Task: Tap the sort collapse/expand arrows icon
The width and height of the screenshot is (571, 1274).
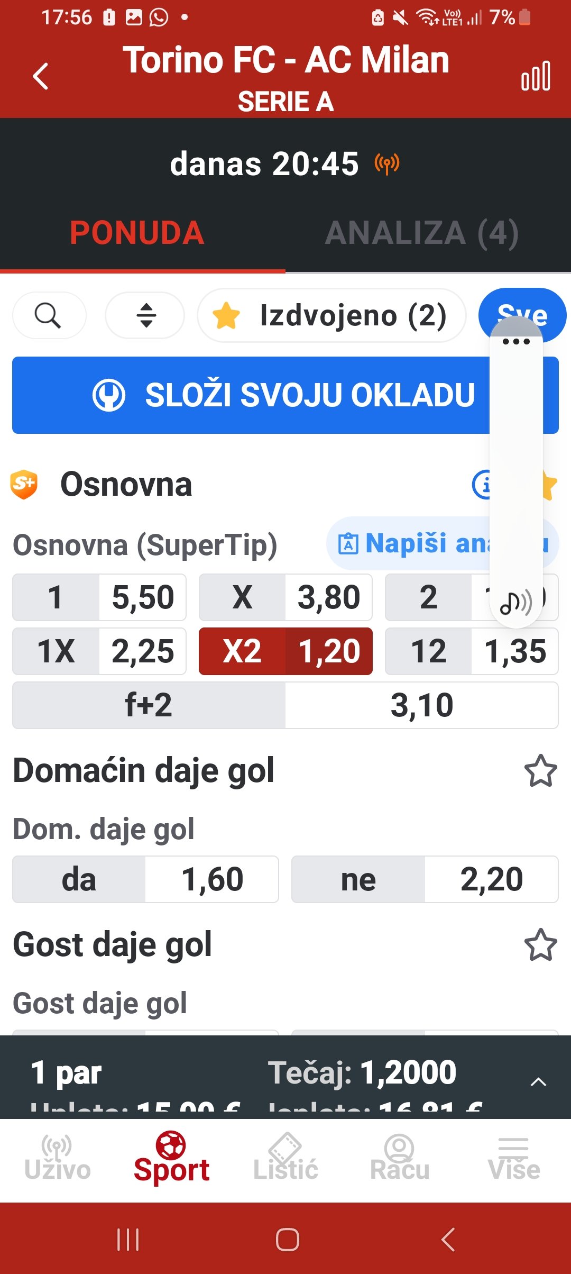Action: pos(145,316)
